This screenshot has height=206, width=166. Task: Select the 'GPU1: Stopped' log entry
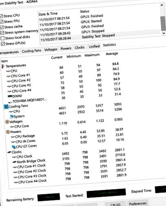(93, 31)
